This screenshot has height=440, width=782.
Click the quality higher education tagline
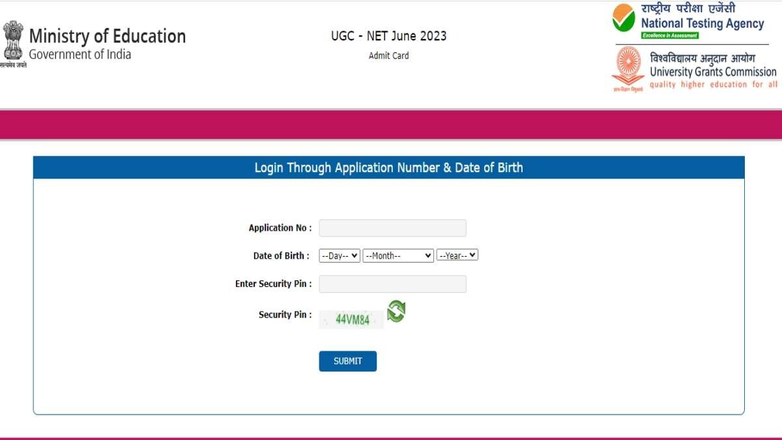(x=714, y=84)
